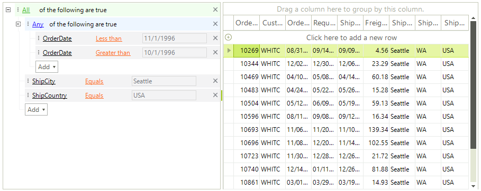Image resolution: width=481 pixels, height=191 pixels.
Task: Collapse the Any nested filter group
Action: click(x=18, y=24)
